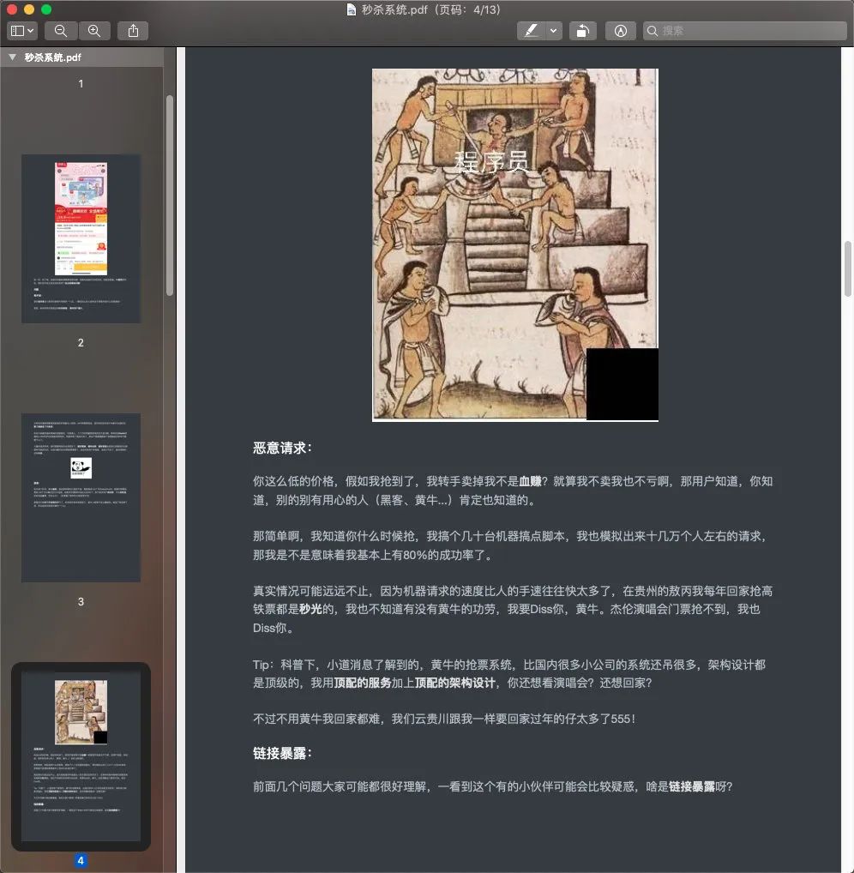Open the Share menu button
Screen dimensions: 854x873
click(133, 31)
